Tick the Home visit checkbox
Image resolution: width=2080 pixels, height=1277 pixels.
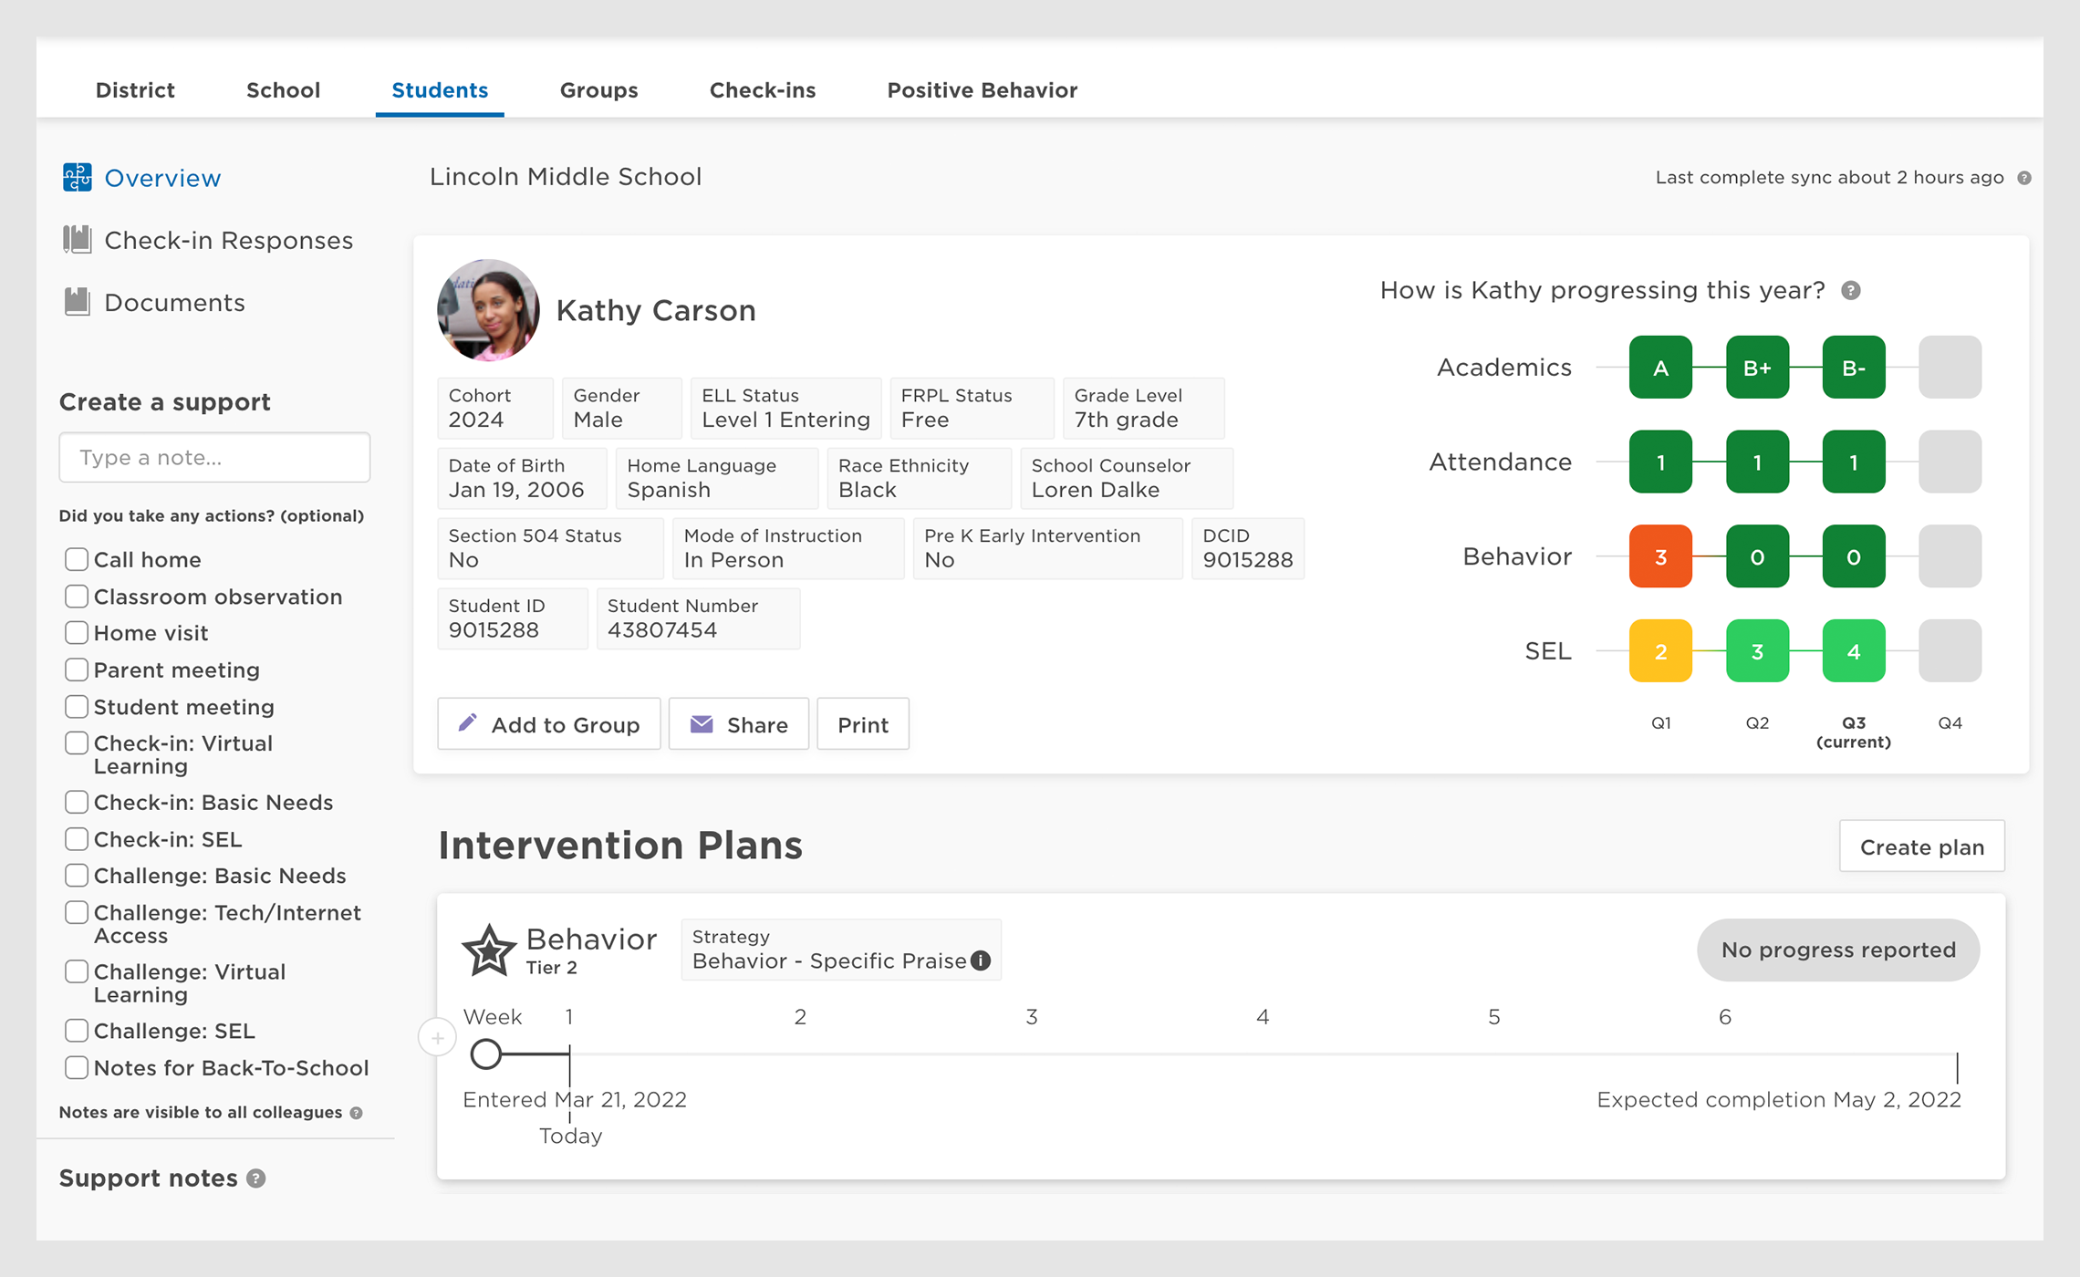(77, 633)
